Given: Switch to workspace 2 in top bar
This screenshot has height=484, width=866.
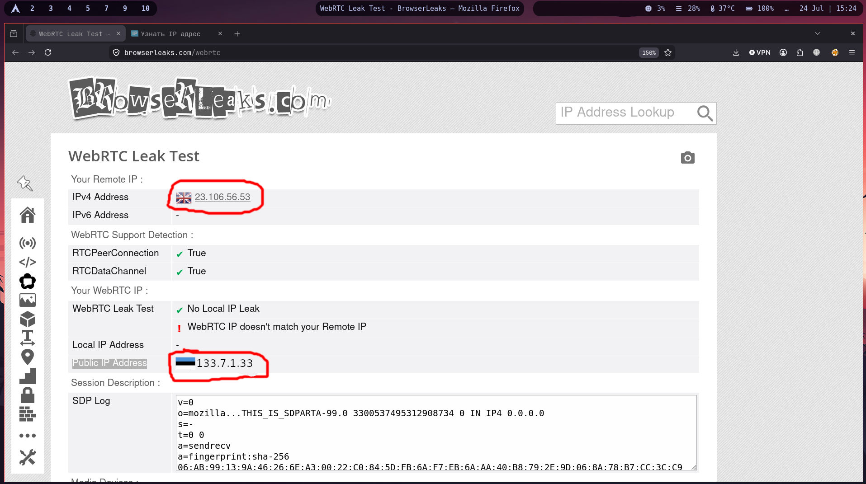Looking at the screenshot, I should tap(32, 9).
